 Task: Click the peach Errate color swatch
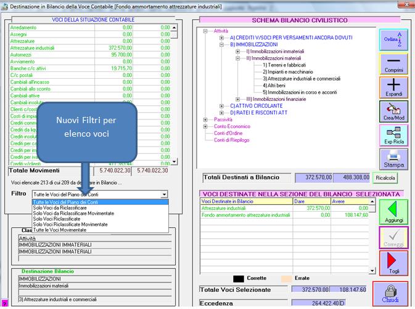coord(286,279)
